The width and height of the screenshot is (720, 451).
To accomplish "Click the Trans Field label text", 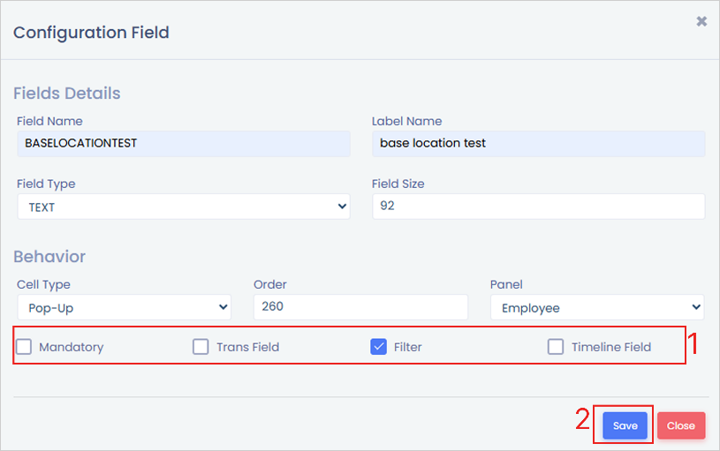I will (x=248, y=347).
